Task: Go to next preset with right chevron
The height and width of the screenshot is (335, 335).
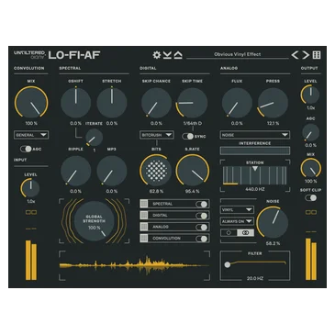Action: click(306, 55)
